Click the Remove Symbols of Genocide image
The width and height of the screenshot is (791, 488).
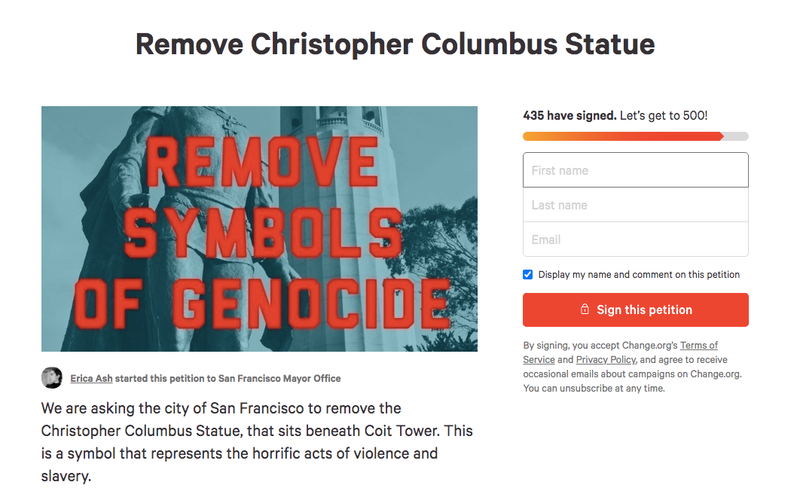coord(259,229)
